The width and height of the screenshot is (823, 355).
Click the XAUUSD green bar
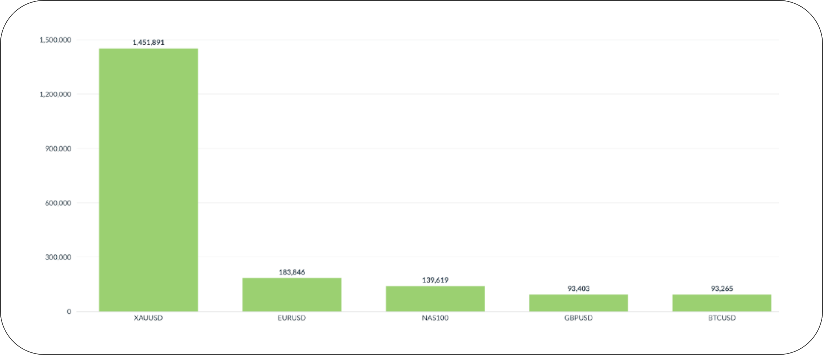point(148,180)
